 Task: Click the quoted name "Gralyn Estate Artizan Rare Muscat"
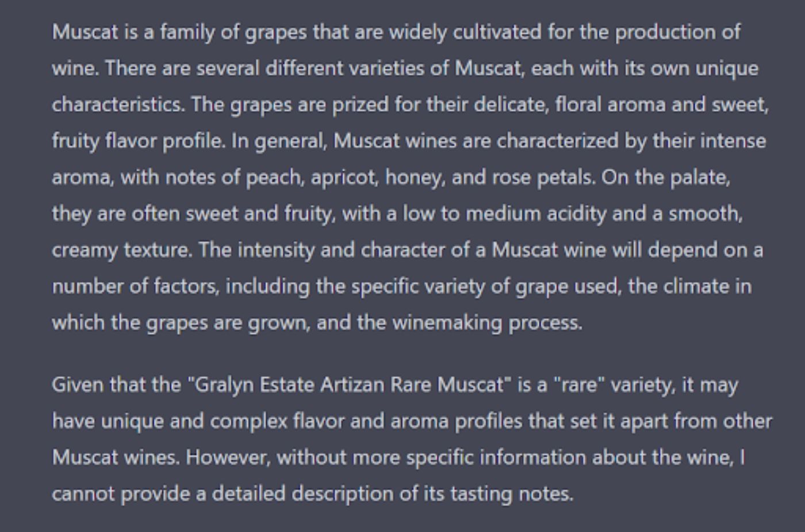coord(349,384)
